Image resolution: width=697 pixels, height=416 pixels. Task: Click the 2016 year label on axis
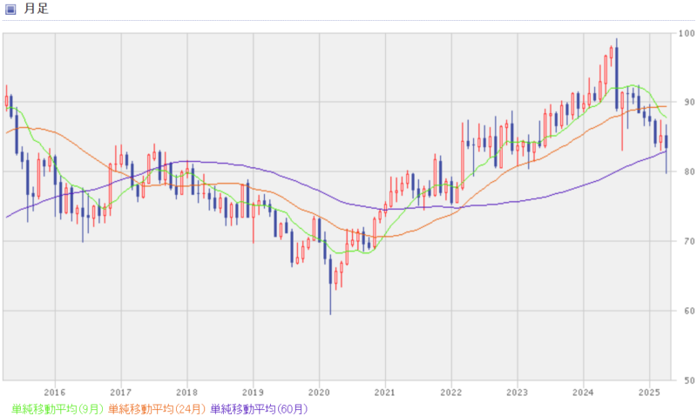pos(55,393)
